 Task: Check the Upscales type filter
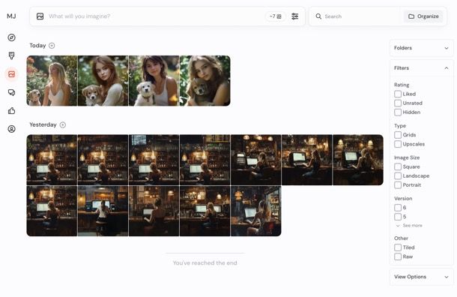398,144
